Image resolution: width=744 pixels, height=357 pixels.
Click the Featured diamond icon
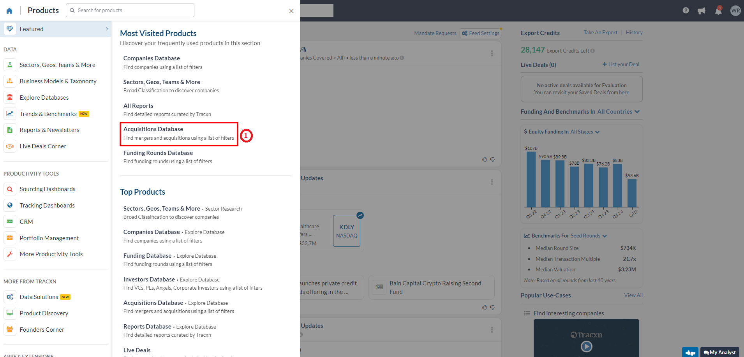10,29
